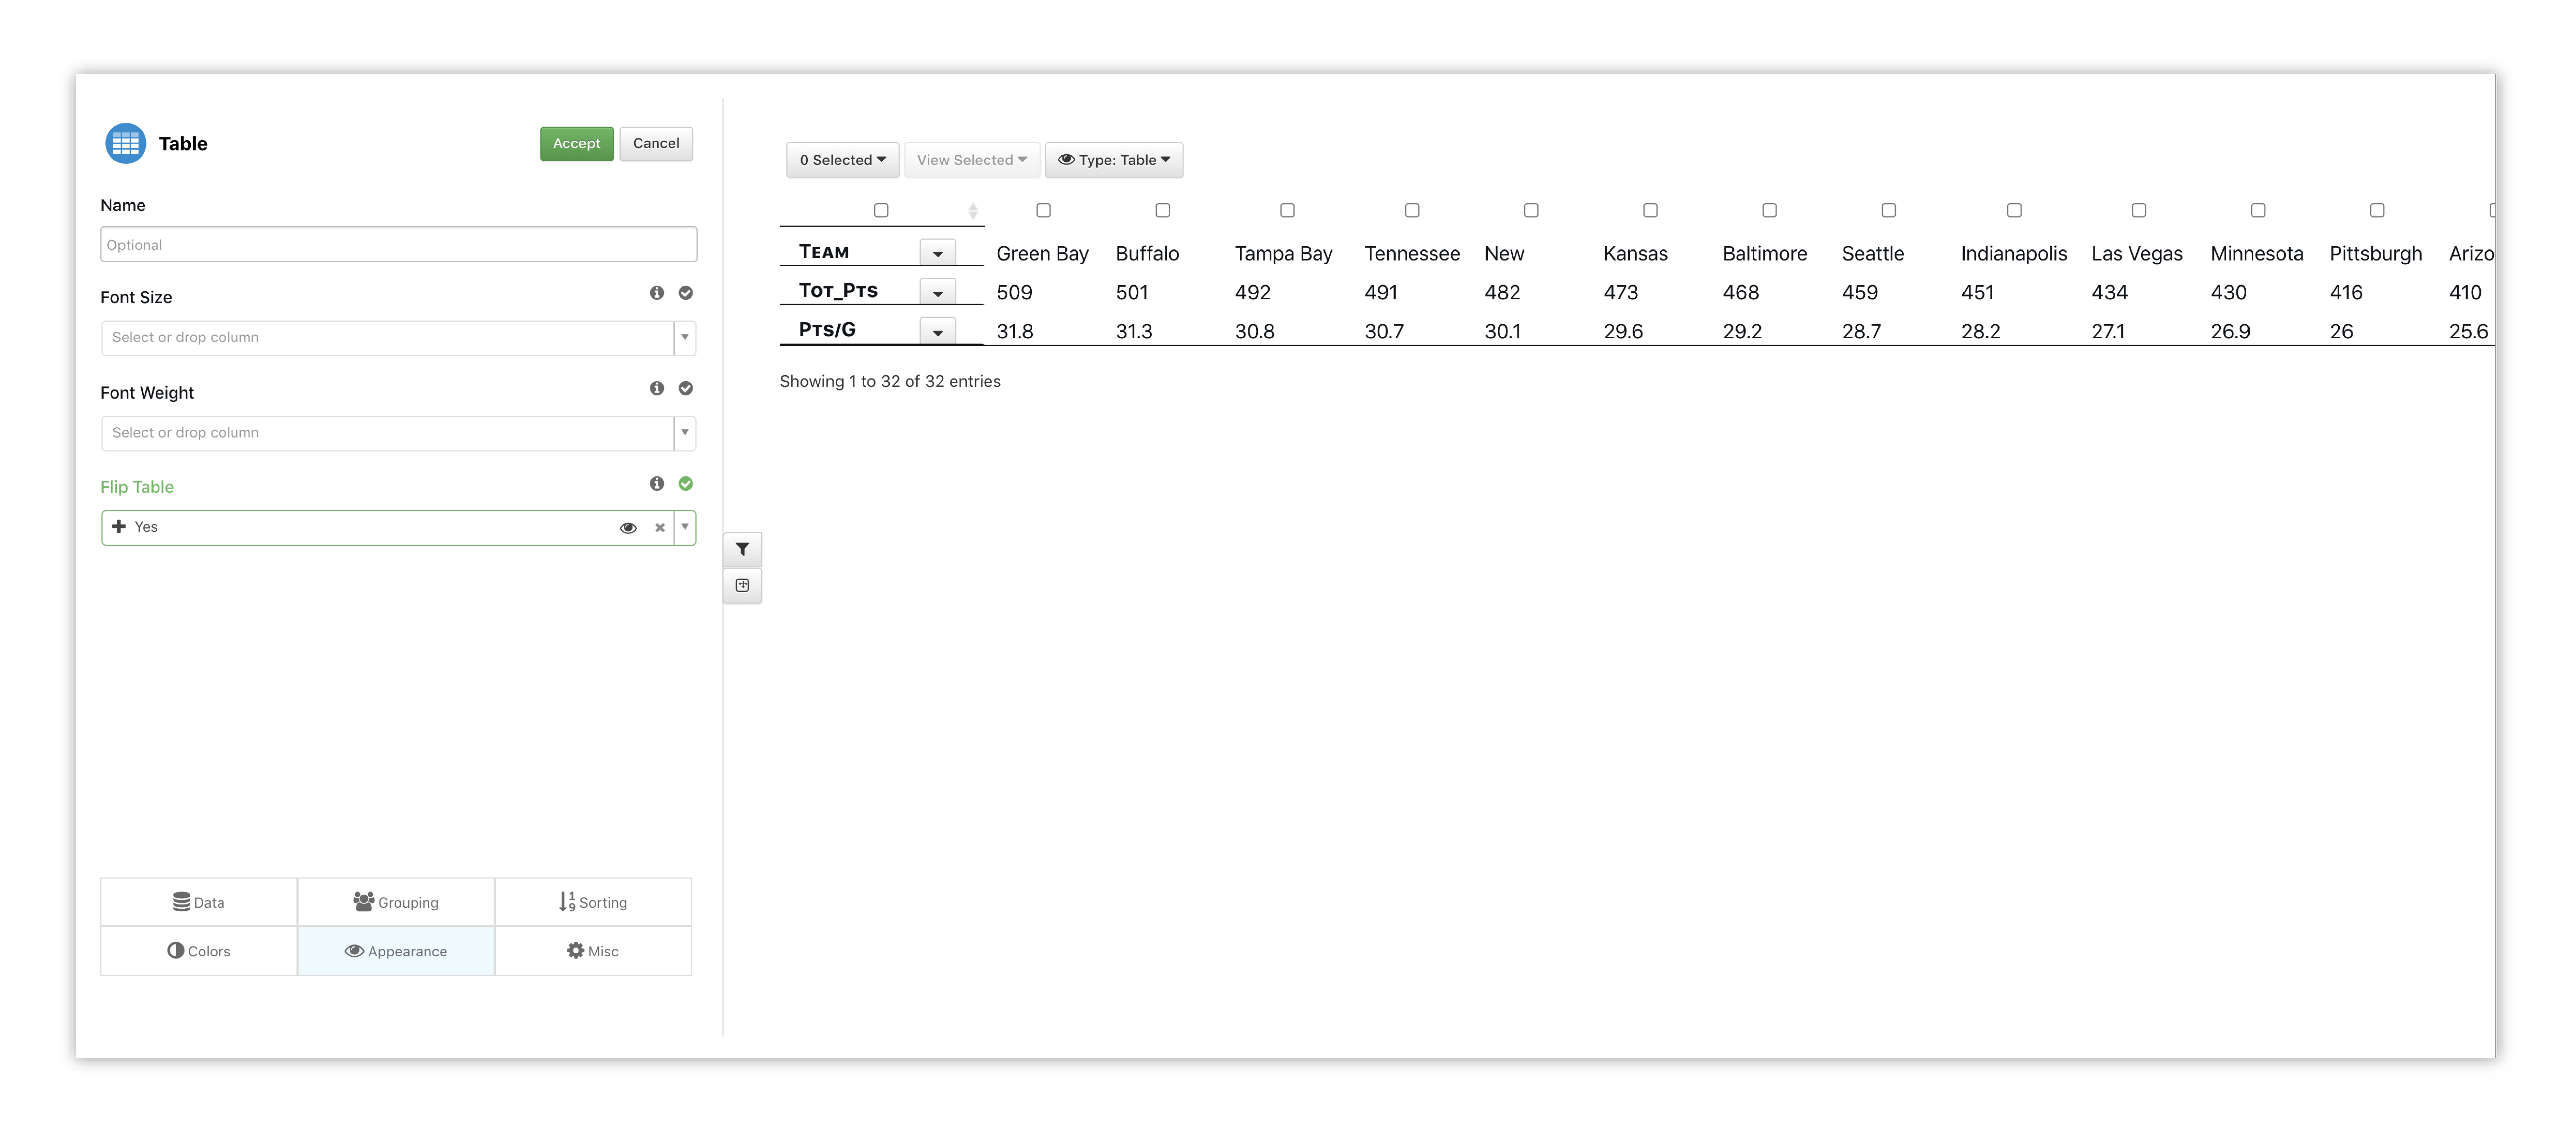Select the Appearance tab
The image size is (2576, 1143).
[x=396, y=951]
